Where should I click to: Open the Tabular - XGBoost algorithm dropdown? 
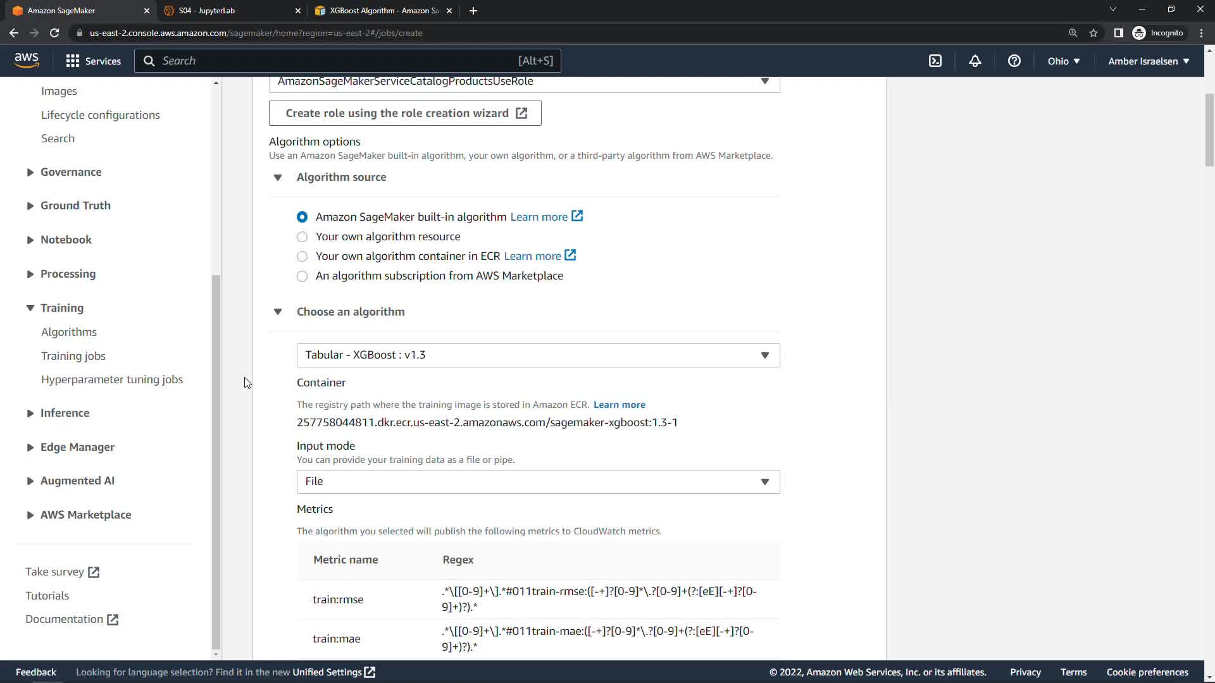point(538,355)
